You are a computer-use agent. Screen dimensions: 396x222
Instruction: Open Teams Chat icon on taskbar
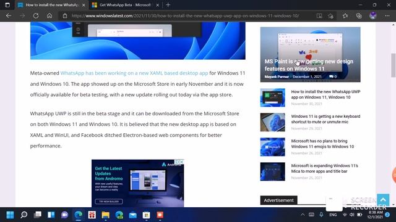(64, 215)
